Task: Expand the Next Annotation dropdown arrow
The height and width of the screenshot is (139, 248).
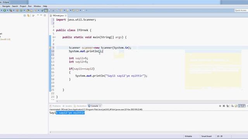Action: (65, 10)
